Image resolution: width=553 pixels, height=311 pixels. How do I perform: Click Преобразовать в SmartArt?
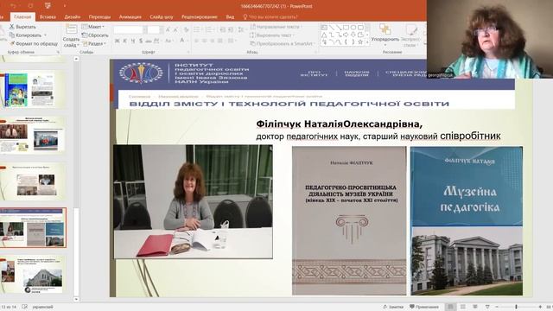pyautogui.click(x=283, y=44)
